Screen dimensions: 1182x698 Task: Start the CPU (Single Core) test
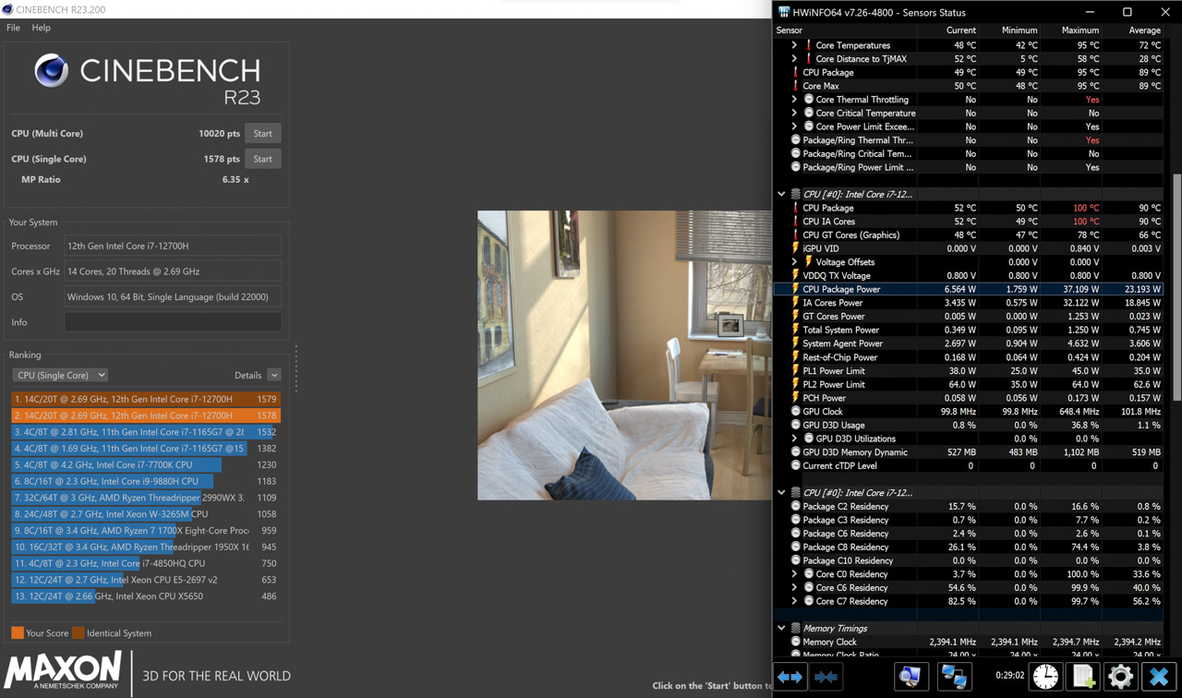262,159
